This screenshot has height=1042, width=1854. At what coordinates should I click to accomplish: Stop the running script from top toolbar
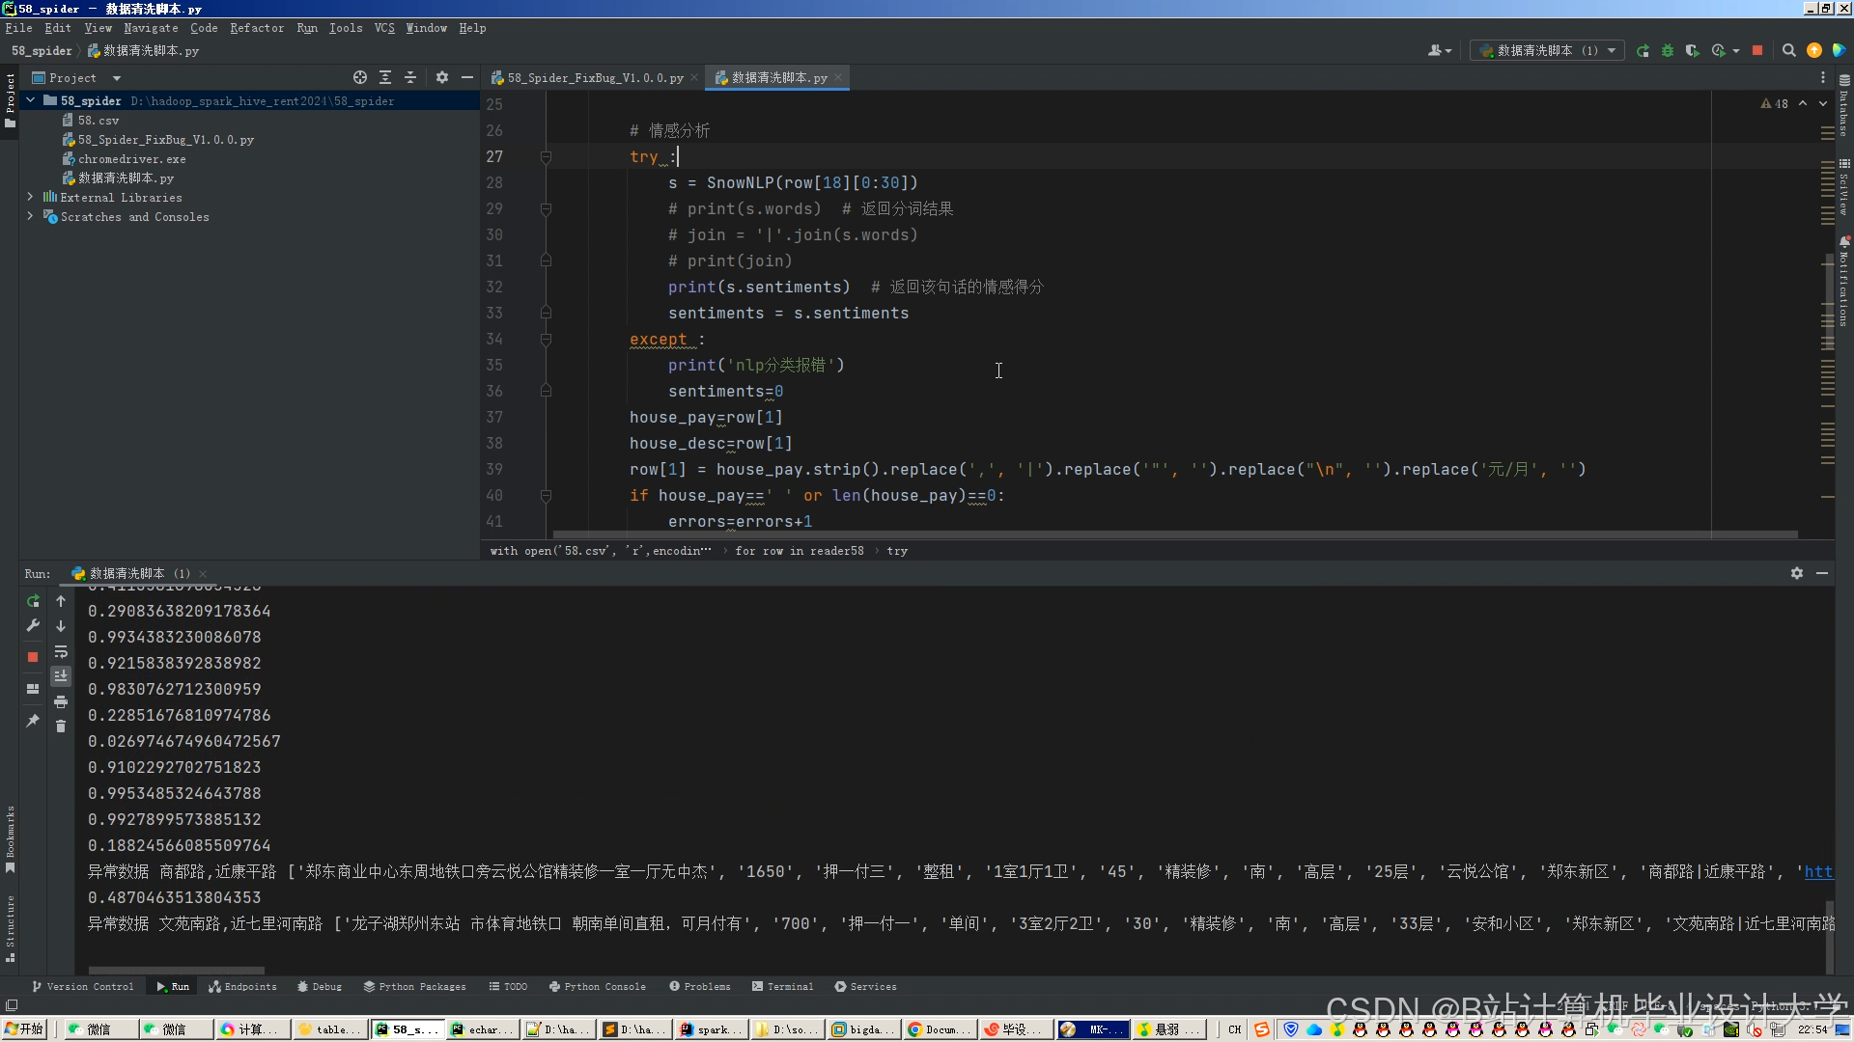click(x=1757, y=50)
